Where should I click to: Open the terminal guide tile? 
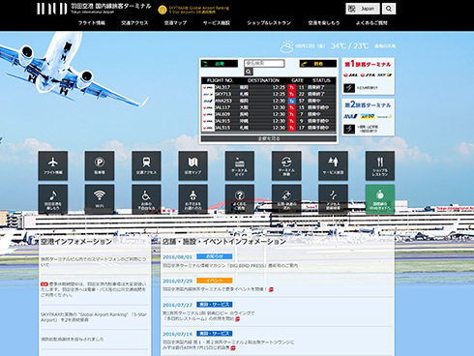pos(240,165)
